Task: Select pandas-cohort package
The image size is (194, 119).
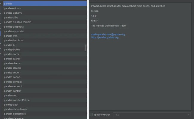Action: (x=45, y=77)
